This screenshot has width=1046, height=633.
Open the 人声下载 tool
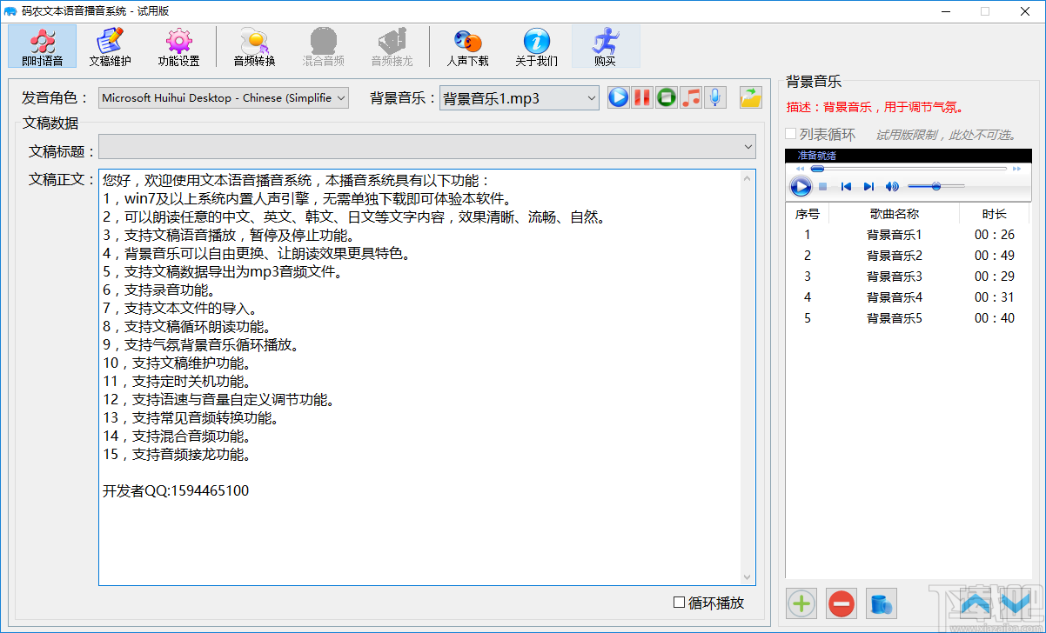coord(468,45)
